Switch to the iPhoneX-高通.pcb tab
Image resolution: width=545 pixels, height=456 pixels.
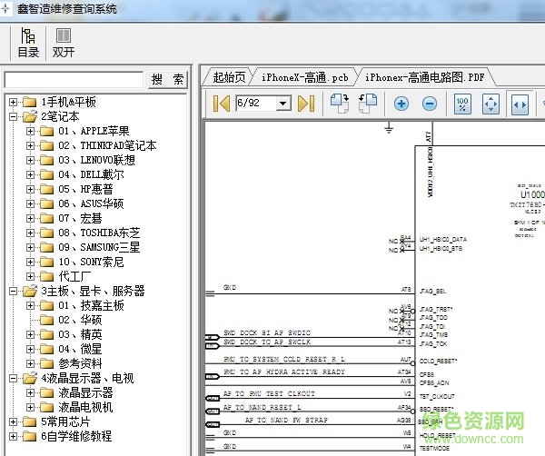[305, 77]
